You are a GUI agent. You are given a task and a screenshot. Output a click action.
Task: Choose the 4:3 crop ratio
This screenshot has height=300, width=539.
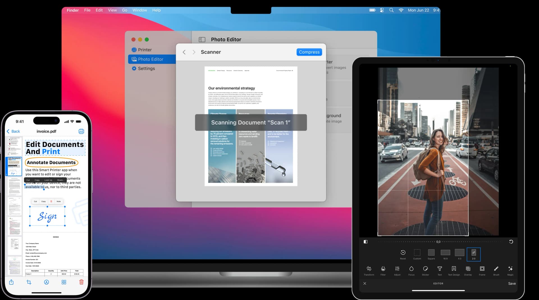[460, 254]
